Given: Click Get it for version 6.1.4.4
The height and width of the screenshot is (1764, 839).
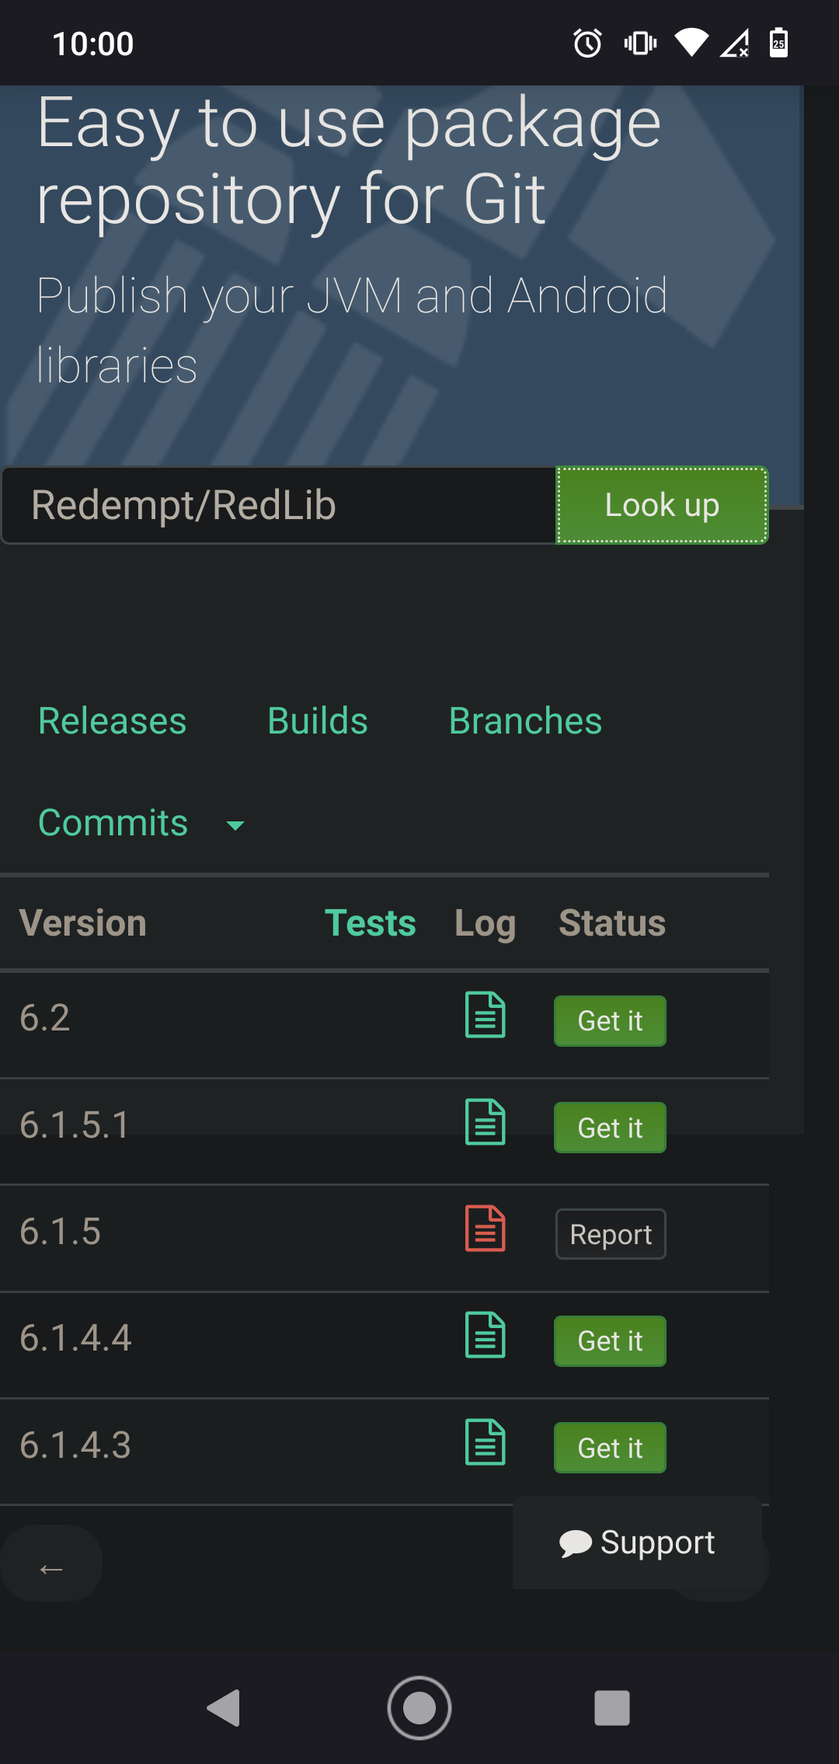Looking at the screenshot, I should [610, 1341].
